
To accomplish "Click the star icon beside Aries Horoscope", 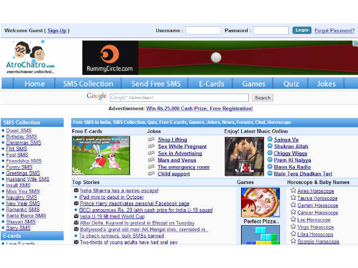I will (x=293, y=191).
